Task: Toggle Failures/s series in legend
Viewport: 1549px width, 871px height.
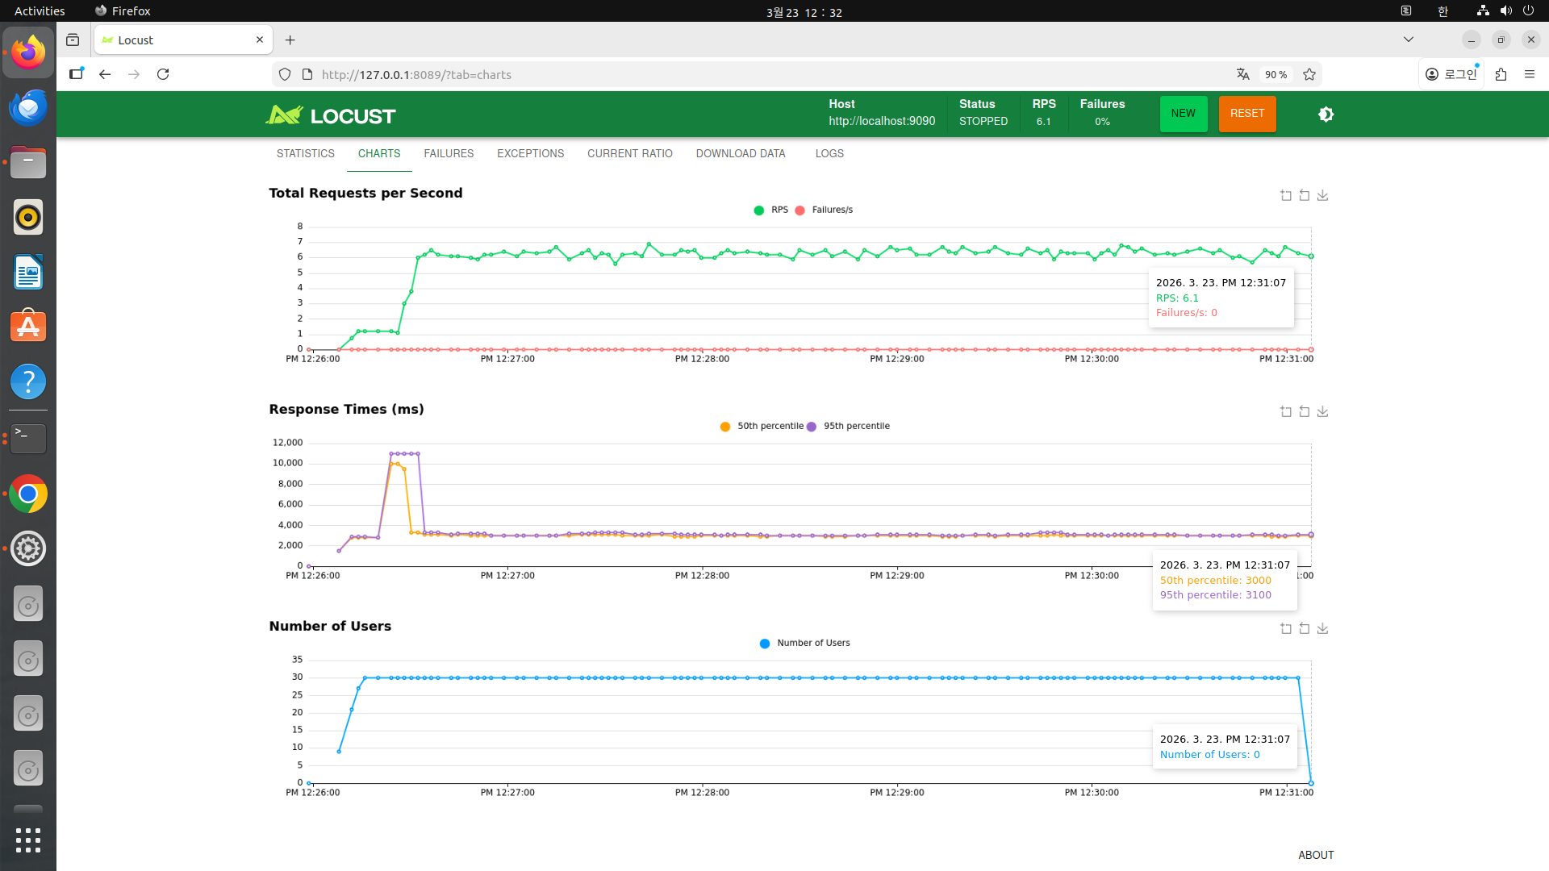Action: pyautogui.click(x=824, y=210)
